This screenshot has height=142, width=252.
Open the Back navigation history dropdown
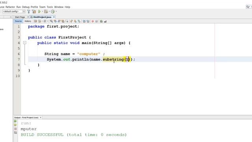click(x=42, y=21)
